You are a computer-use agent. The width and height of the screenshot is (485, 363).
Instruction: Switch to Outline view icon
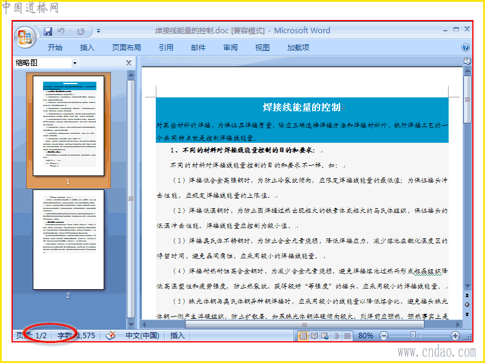(336, 336)
